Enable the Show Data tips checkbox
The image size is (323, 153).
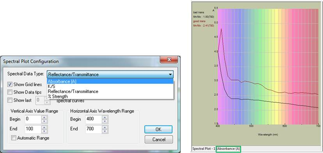click(x=10, y=92)
